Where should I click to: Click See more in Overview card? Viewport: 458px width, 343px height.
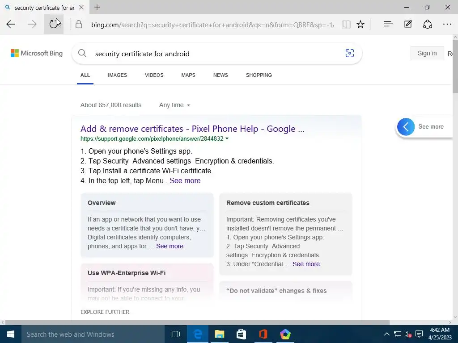pyautogui.click(x=170, y=246)
